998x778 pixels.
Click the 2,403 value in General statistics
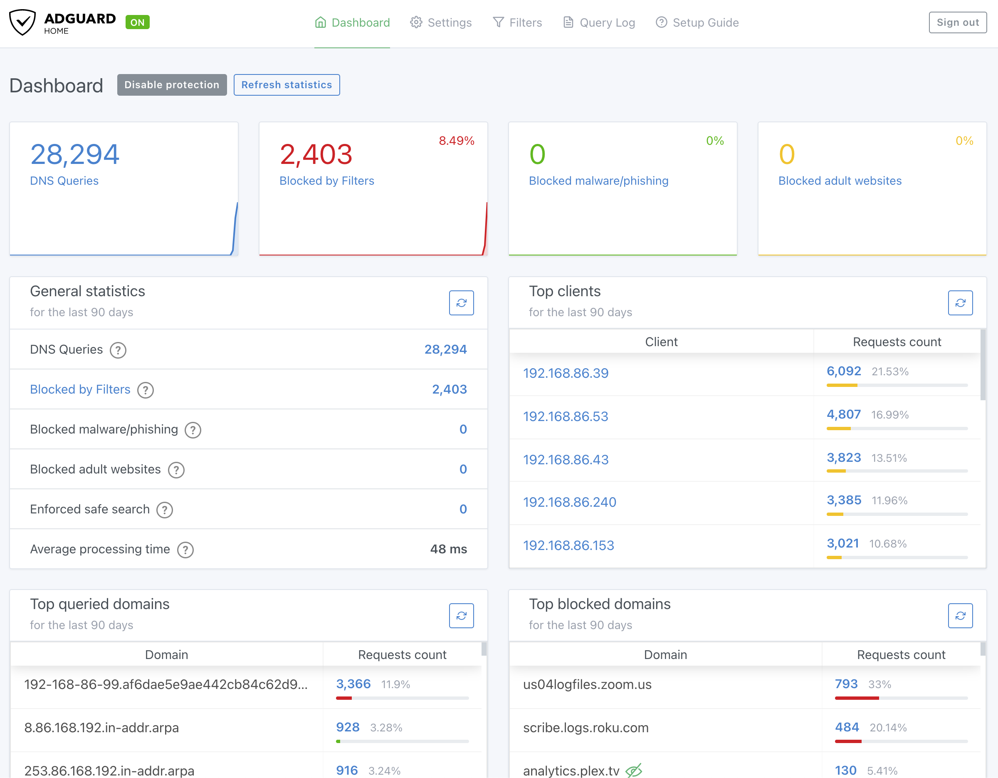[449, 389]
